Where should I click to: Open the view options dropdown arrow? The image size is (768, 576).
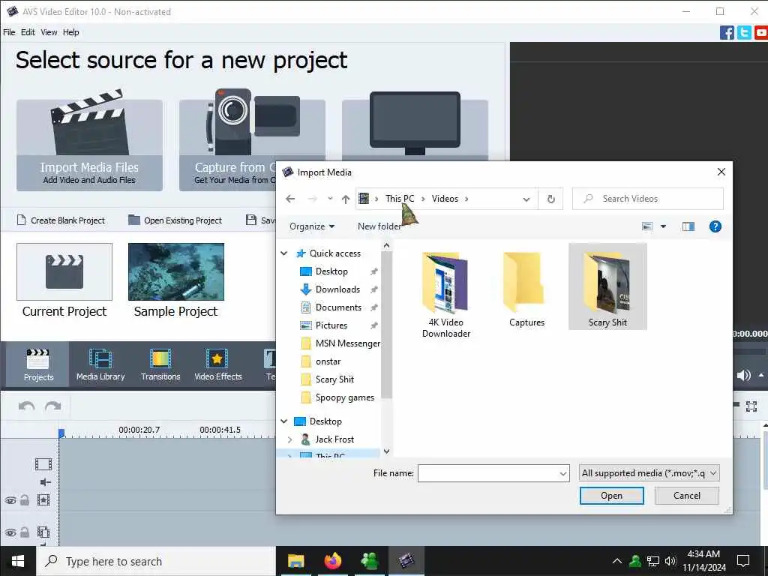[x=663, y=226]
